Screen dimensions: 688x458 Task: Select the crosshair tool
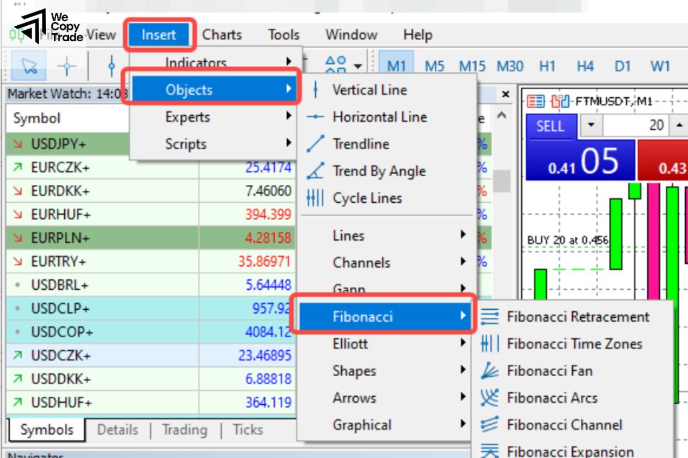pos(67,65)
